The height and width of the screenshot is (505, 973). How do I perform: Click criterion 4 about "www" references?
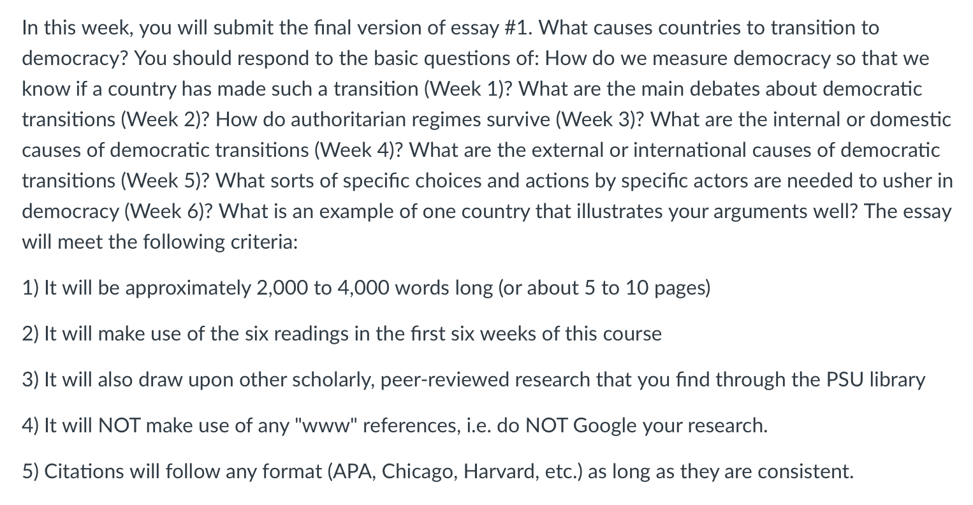395,426
